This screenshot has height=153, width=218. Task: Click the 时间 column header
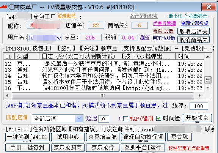190,57
